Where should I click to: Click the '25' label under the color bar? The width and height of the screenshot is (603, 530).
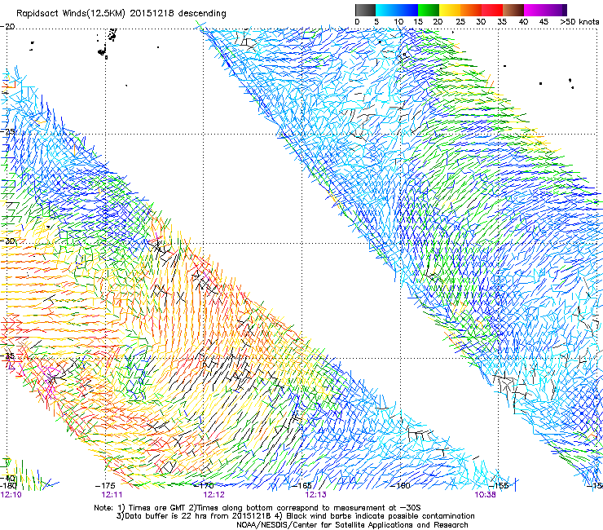point(460,22)
